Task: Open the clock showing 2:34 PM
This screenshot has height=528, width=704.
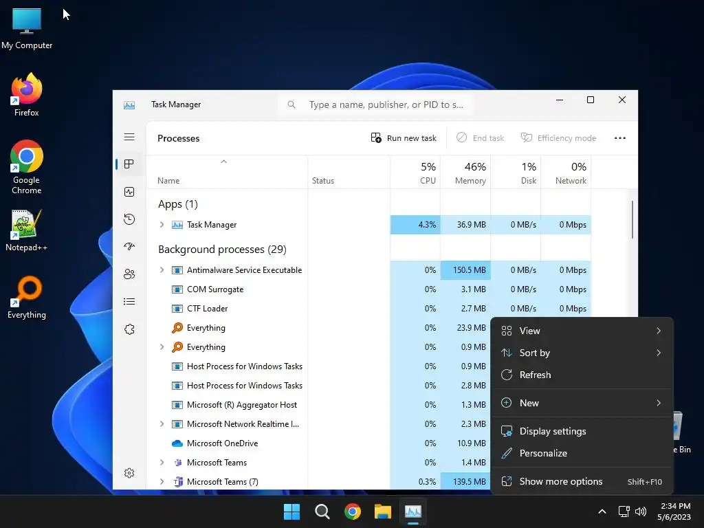Action: pyautogui.click(x=674, y=511)
